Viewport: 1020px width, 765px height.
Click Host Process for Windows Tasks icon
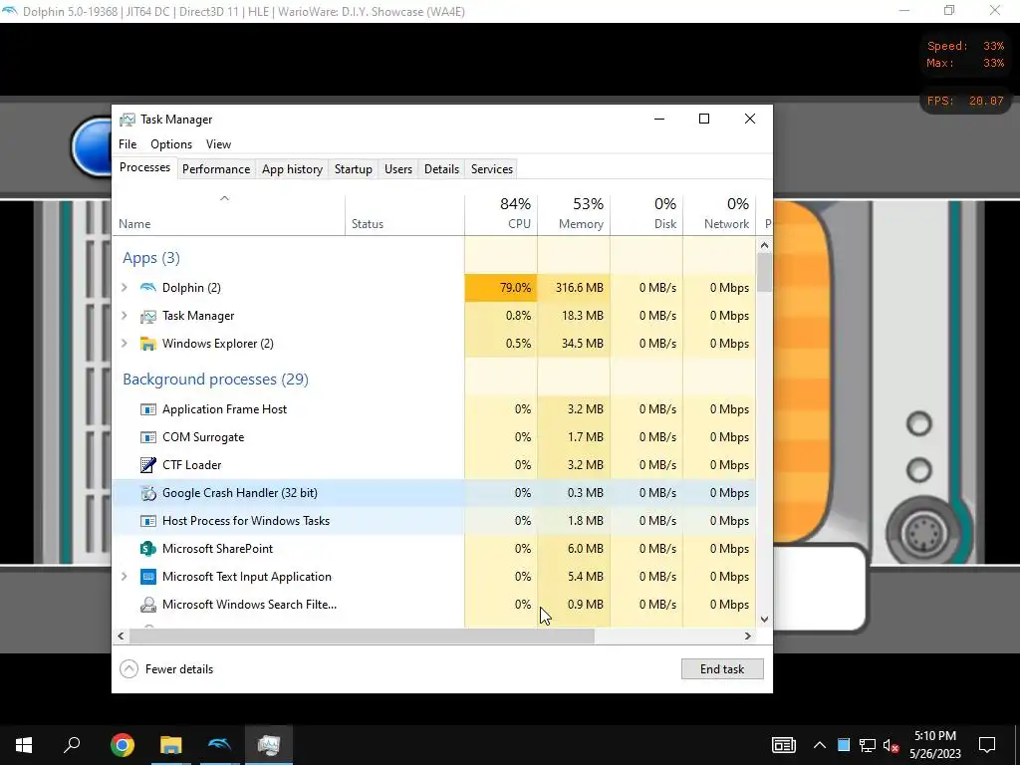(148, 521)
